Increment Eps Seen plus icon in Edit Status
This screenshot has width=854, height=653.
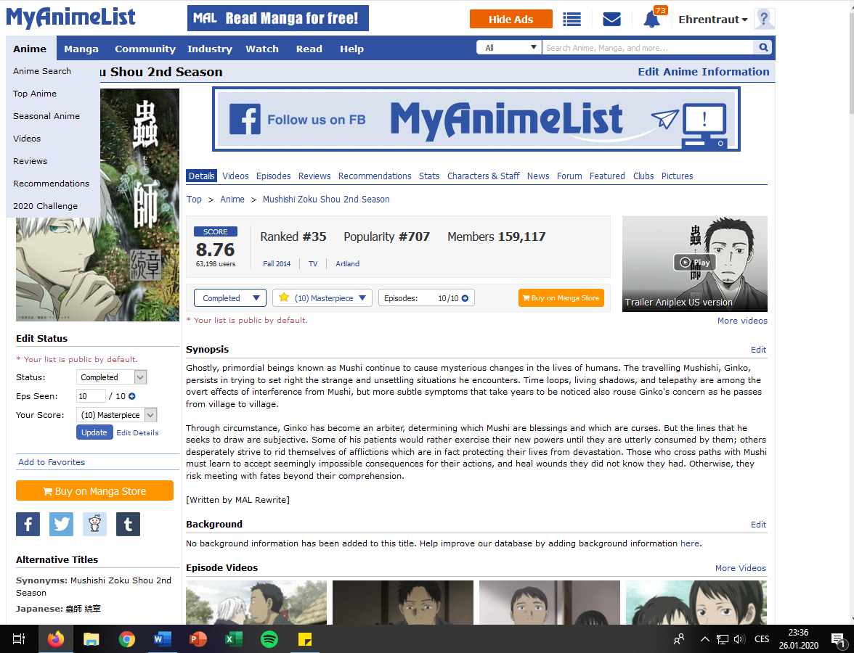click(132, 396)
